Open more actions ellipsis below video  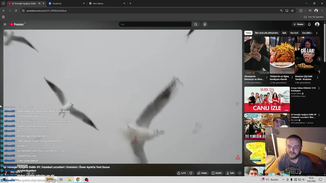click(x=239, y=173)
